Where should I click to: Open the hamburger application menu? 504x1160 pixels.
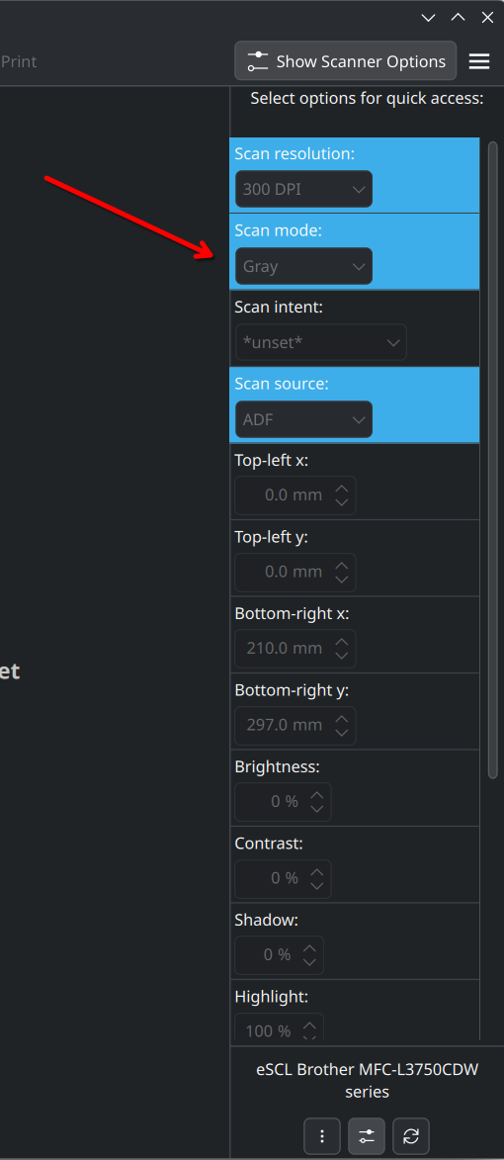point(479,61)
